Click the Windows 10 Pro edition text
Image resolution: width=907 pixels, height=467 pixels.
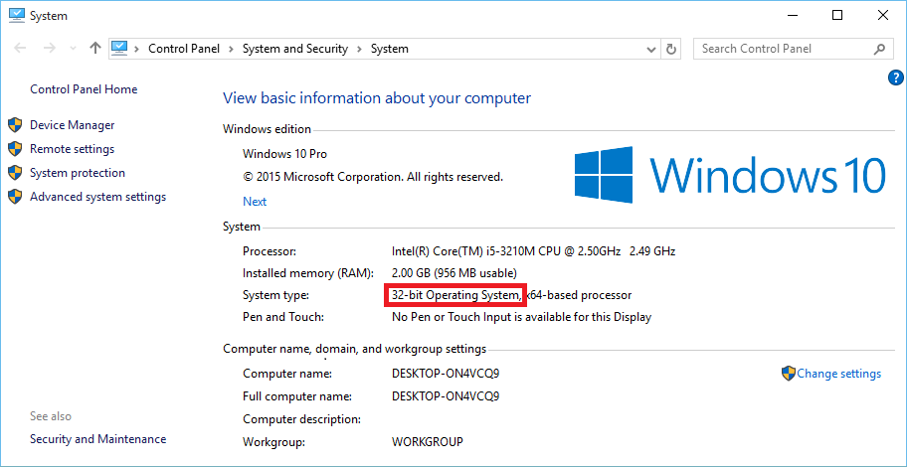click(x=284, y=154)
